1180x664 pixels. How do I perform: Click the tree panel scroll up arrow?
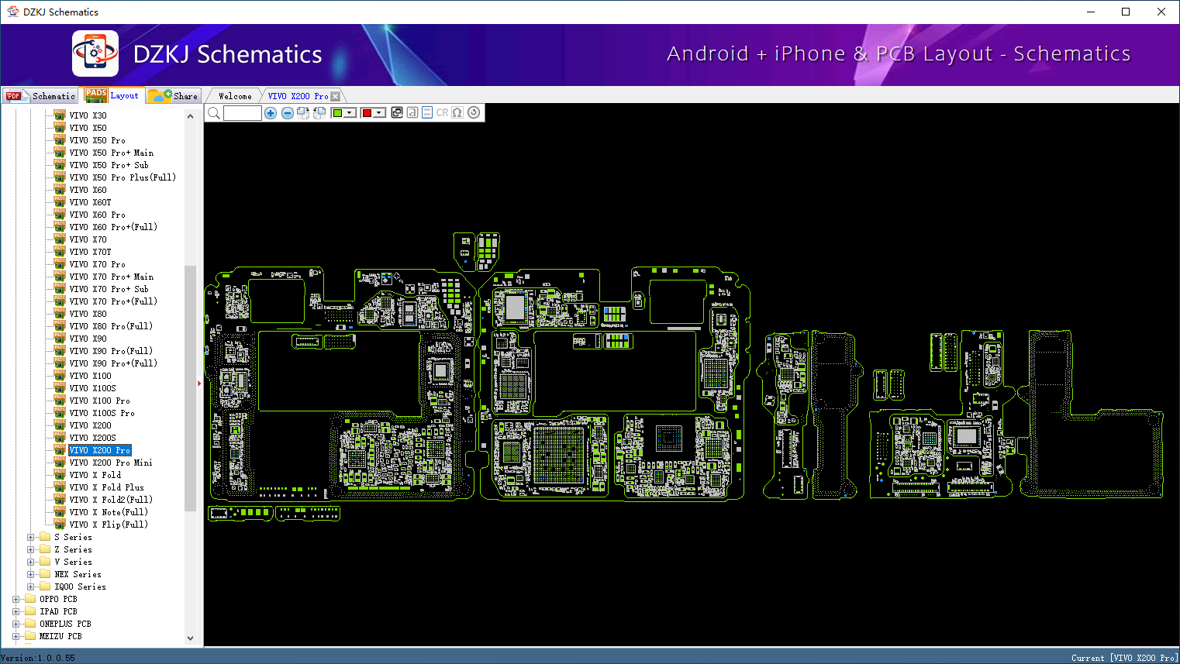[x=191, y=116]
